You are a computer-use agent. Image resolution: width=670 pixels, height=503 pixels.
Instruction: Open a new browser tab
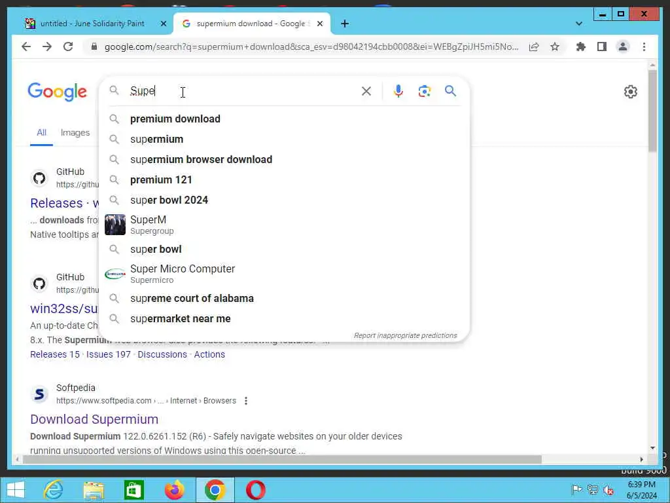coord(345,24)
